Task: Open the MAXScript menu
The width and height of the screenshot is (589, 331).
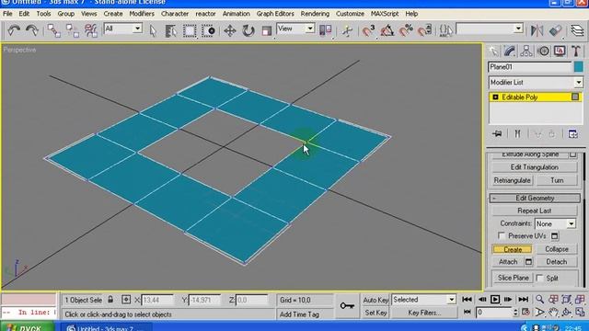Action: point(385,14)
